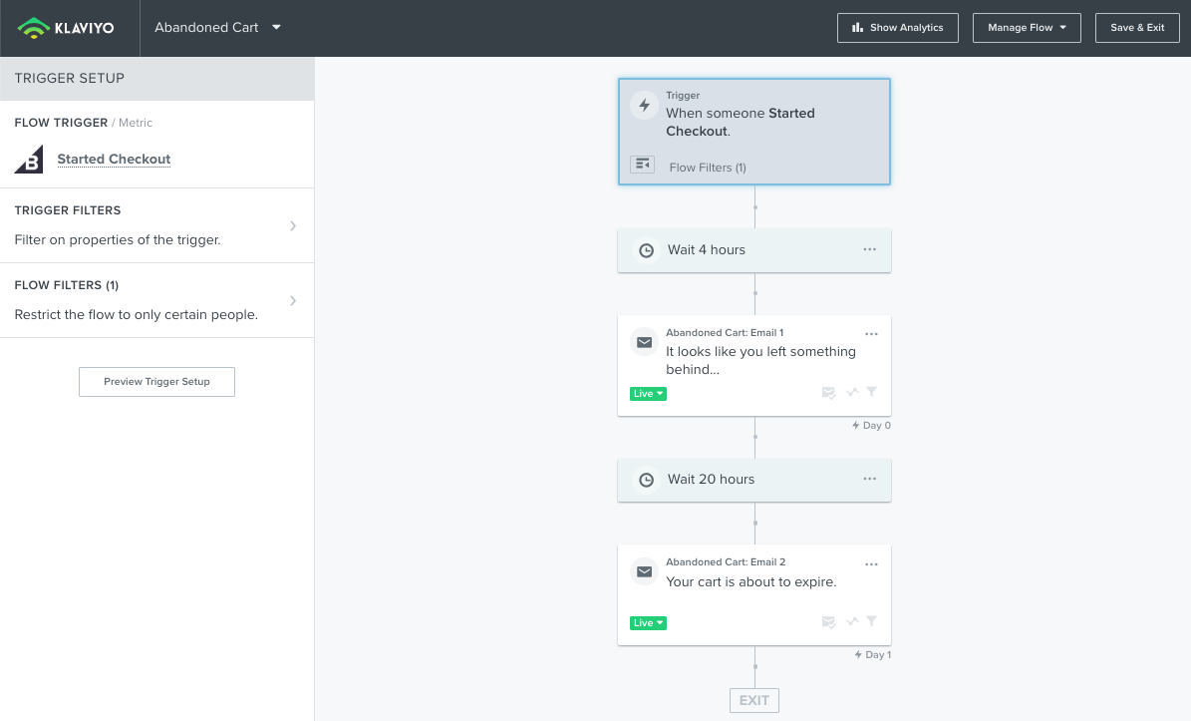Click the Started Checkout metric link
This screenshot has height=721, width=1191.
[x=114, y=160]
